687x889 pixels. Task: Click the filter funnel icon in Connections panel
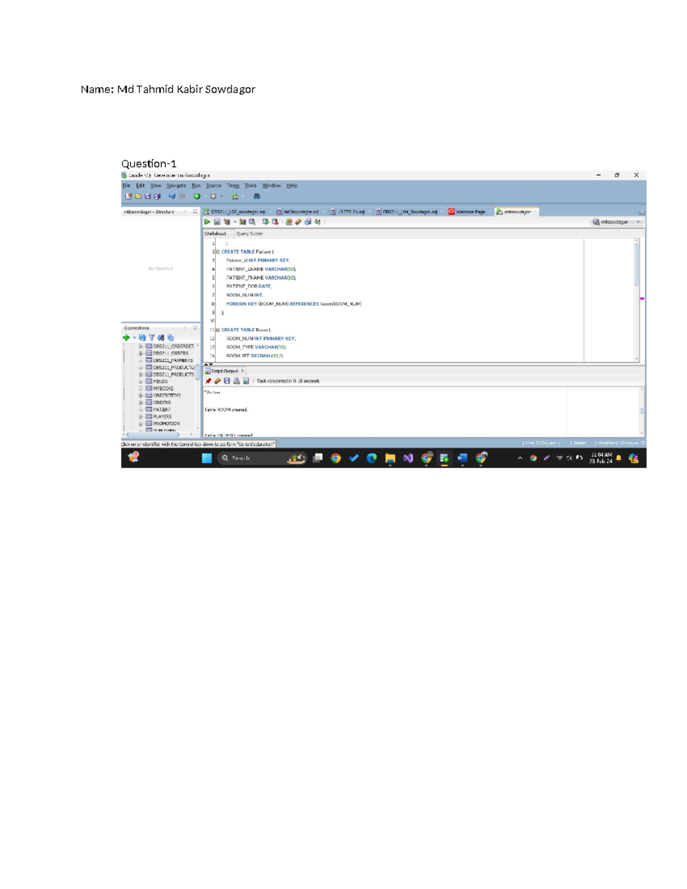point(152,338)
